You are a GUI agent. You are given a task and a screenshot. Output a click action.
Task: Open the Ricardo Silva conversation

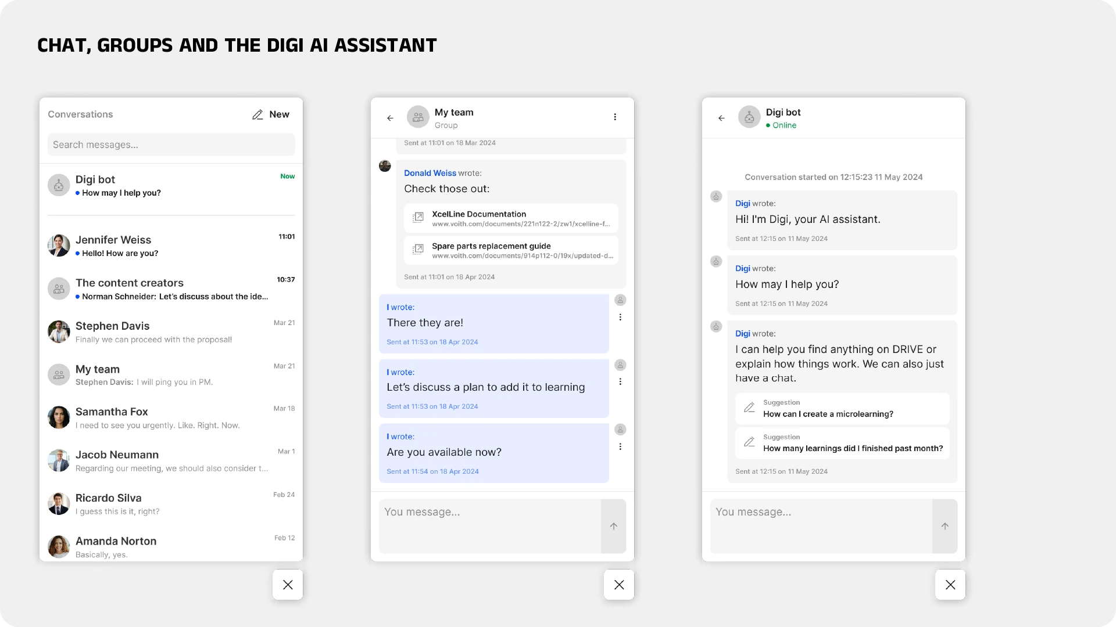171,504
